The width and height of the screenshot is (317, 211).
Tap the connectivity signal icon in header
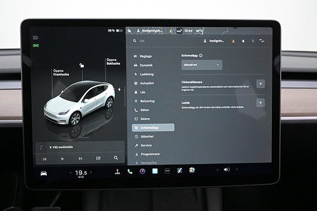(x=262, y=41)
